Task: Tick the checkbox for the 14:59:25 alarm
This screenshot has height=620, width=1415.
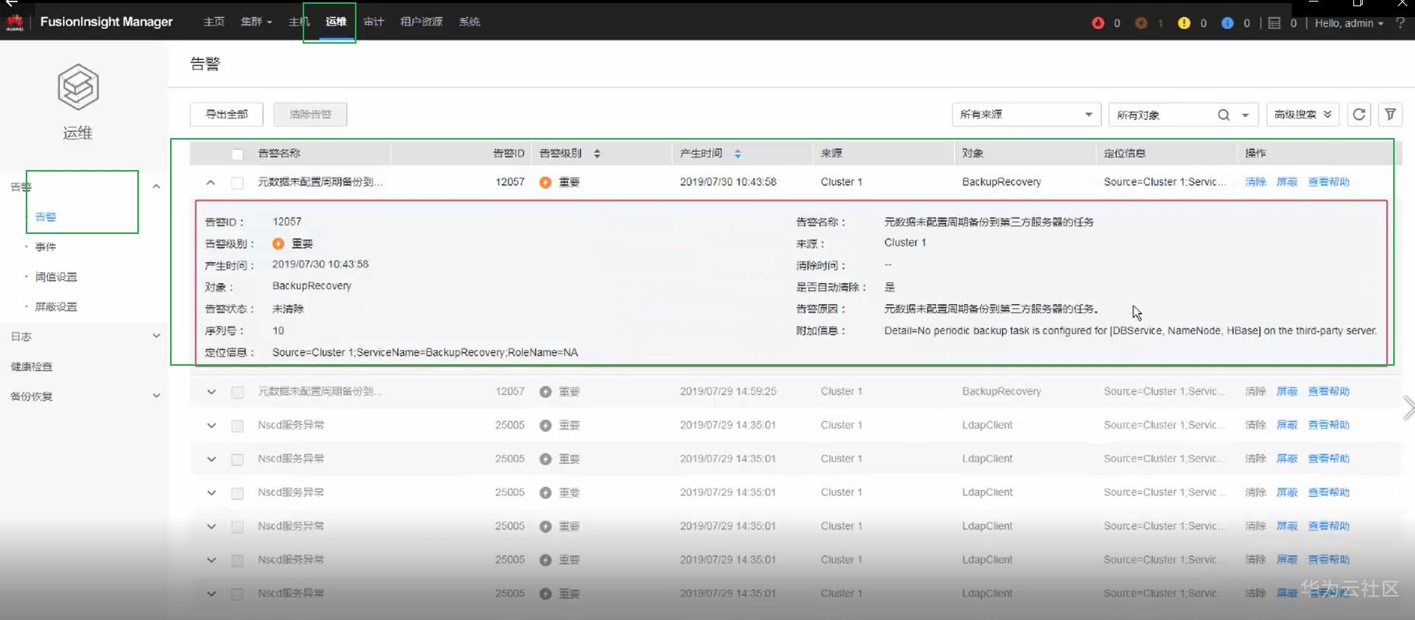Action: pos(237,392)
